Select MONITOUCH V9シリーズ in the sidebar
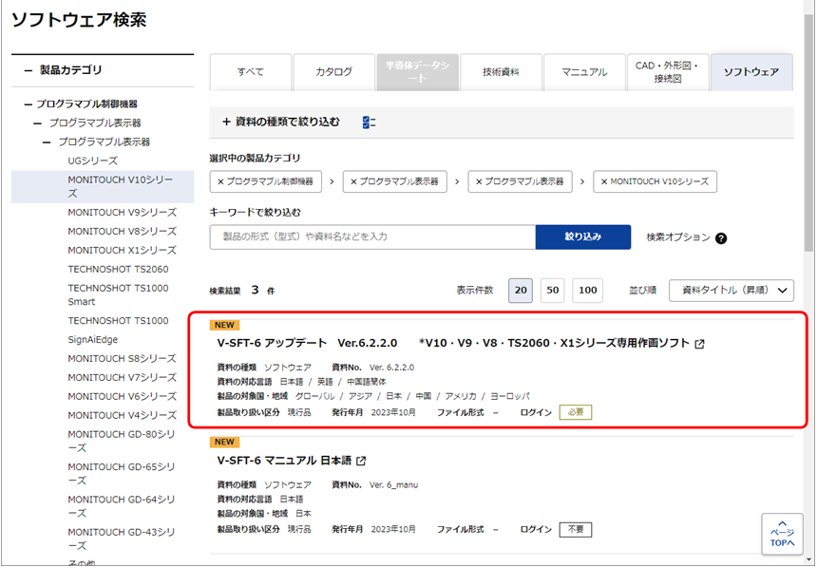The image size is (817, 567). pos(122,212)
